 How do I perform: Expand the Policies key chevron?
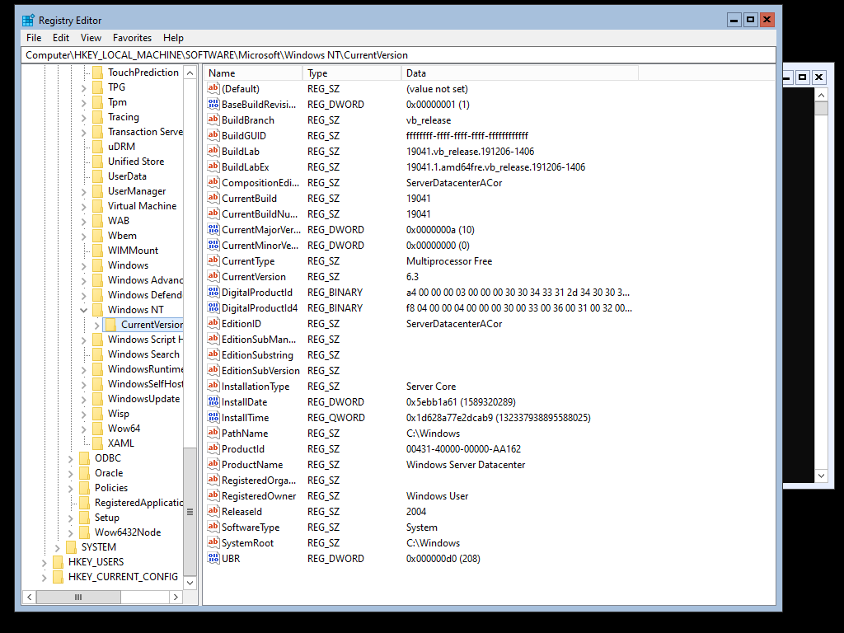click(x=71, y=488)
